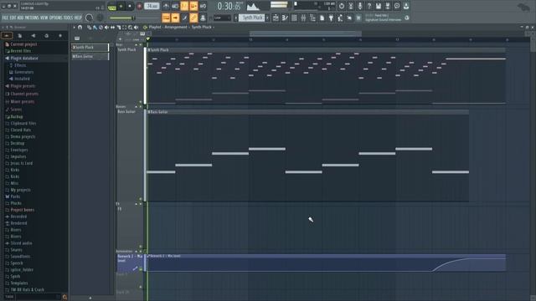Select the Bass Guitar pattern in picker
This screenshot has width=536, height=301.
(x=90, y=56)
